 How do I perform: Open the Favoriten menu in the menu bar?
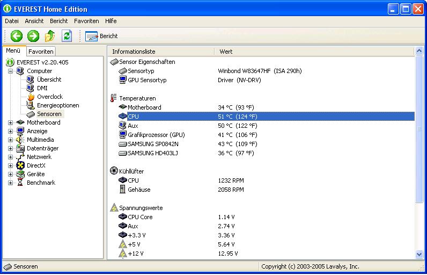tap(86, 21)
